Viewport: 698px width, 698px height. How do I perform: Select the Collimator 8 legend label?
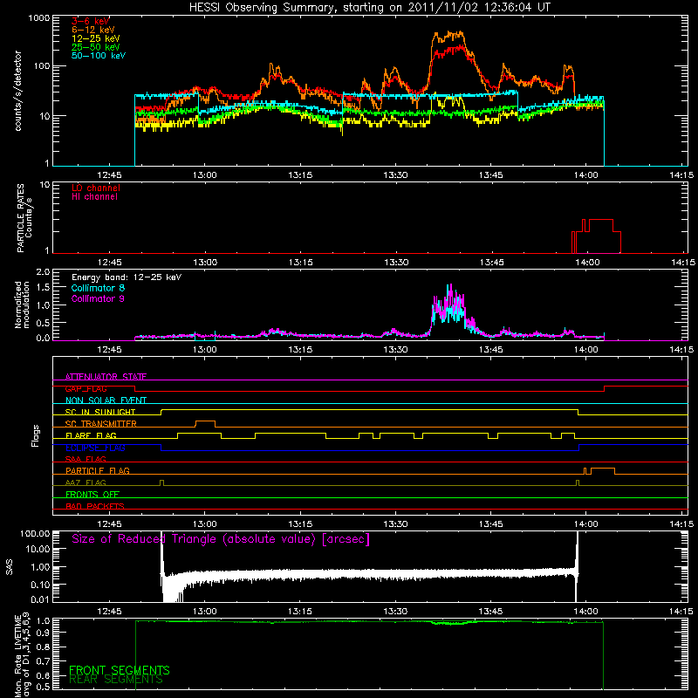98,288
